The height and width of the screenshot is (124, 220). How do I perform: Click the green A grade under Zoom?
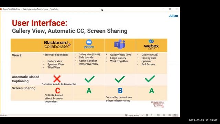[89, 91]
